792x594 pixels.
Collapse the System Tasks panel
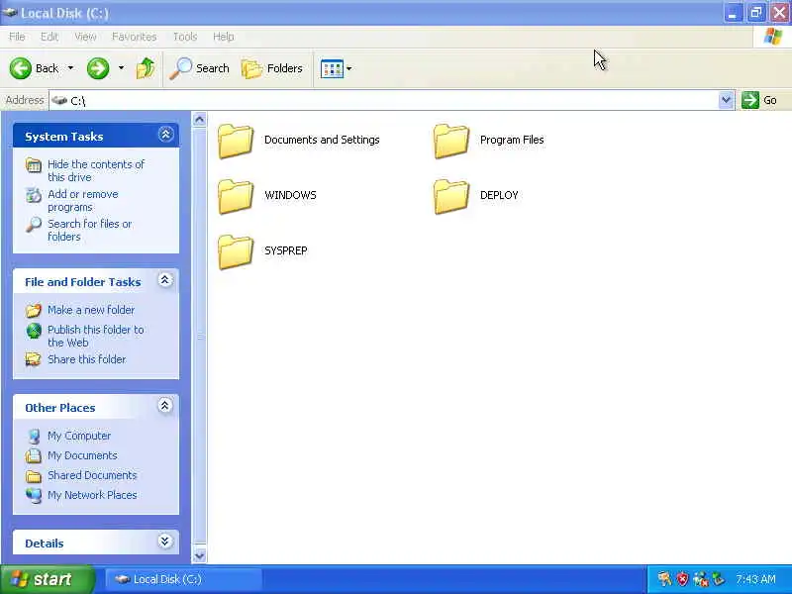coord(165,135)
